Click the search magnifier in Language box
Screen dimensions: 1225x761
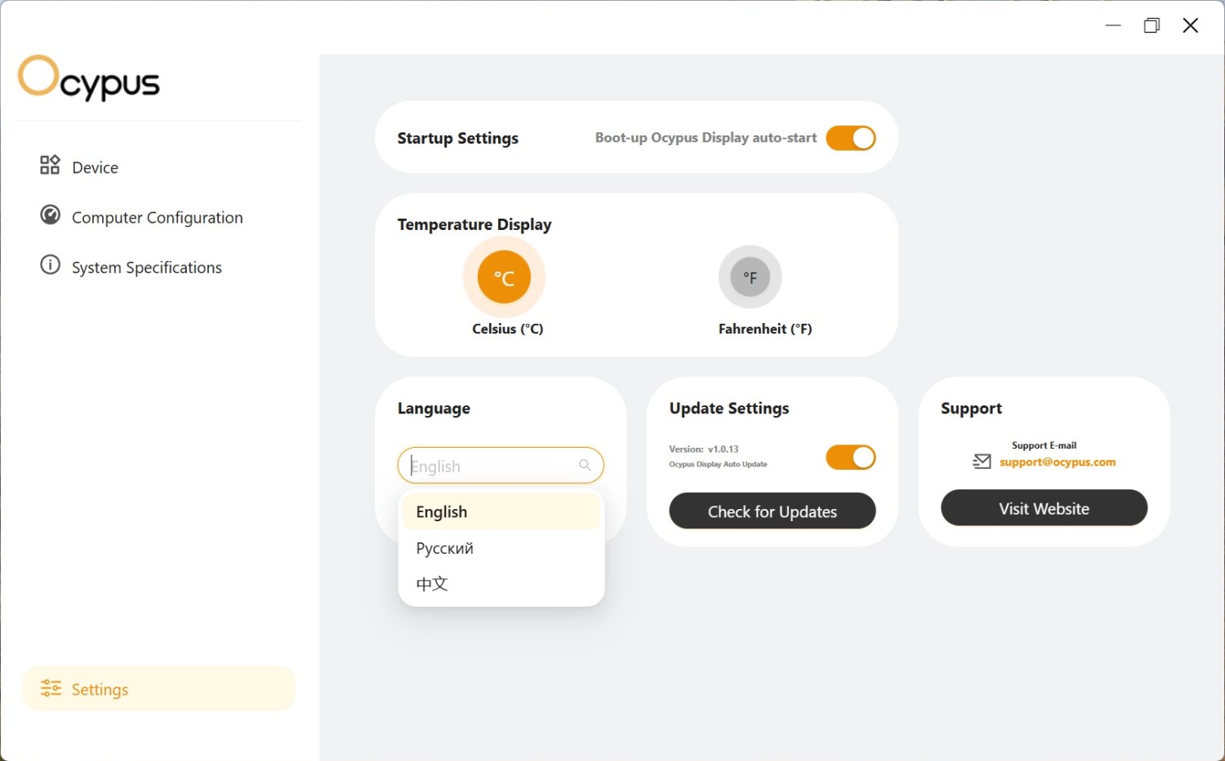coord(585,465)
